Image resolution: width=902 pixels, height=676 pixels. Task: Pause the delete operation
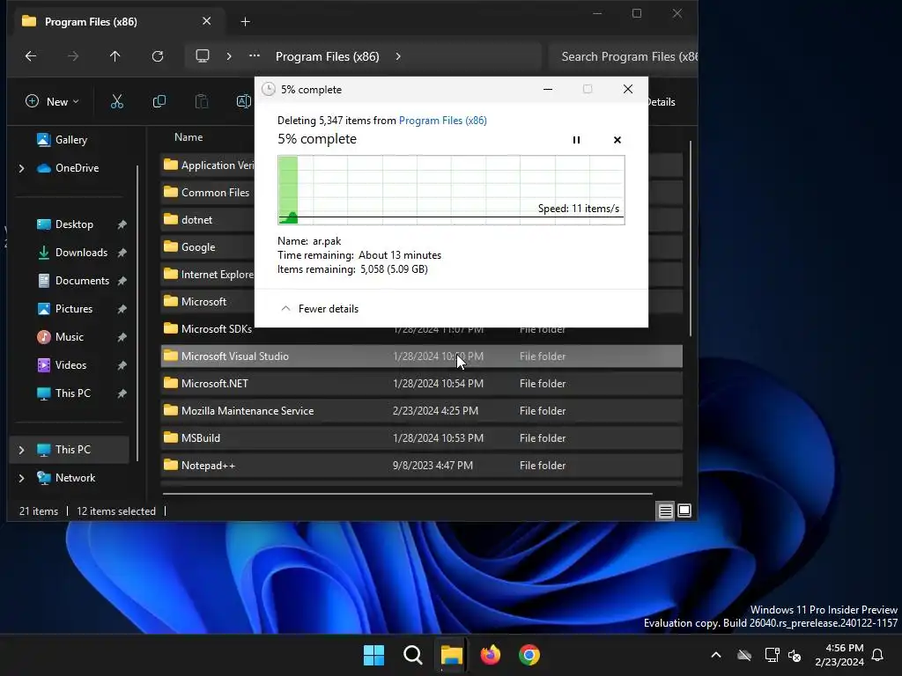[x=576, y=140]
